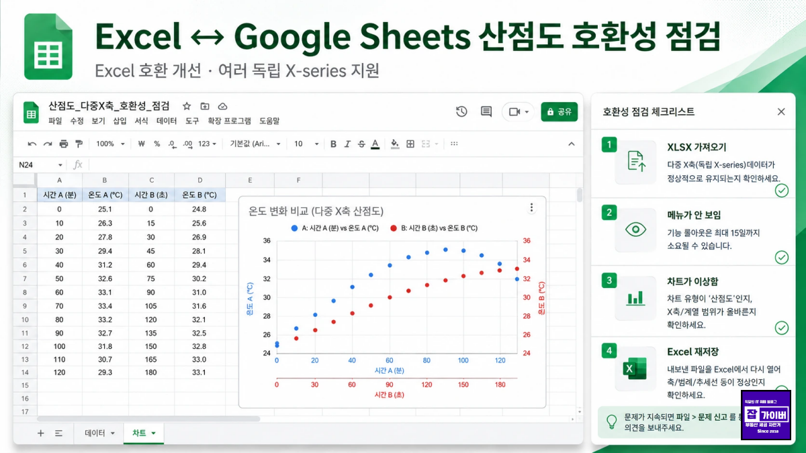
Task: Click the Sheets home icon beside the document title
Action: (x=31, y=112)
